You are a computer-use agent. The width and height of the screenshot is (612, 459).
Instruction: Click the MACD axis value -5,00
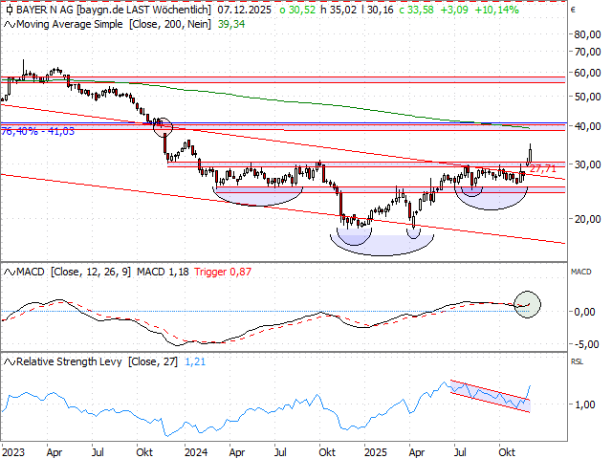coord(587,344)
